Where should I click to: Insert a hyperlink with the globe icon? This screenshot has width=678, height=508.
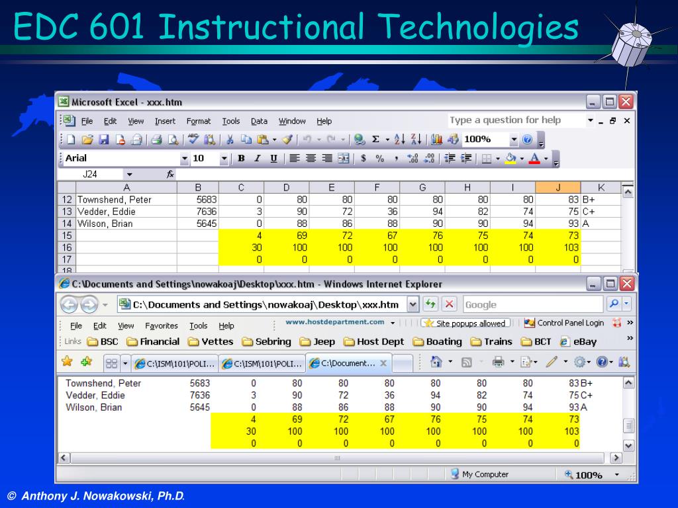click(359, 140)
